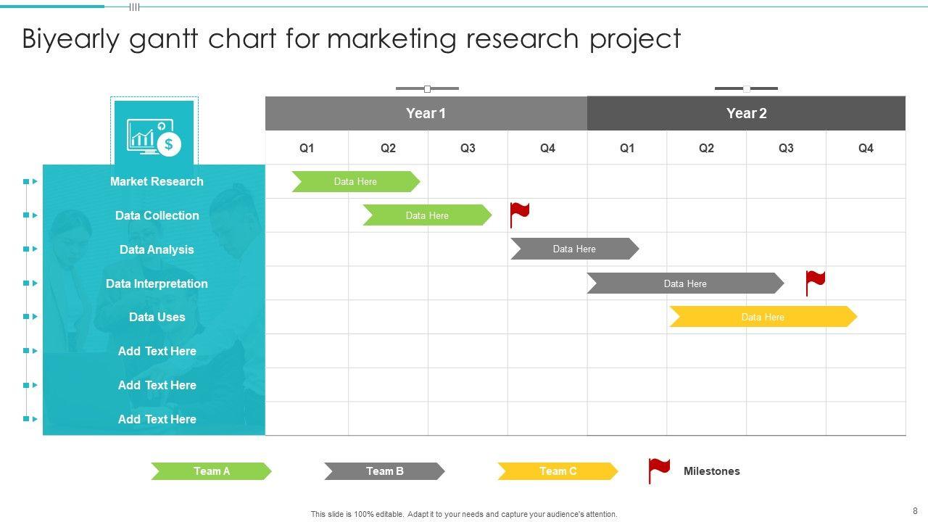The image size is (928, 522).
Task: Select the red flag in Data Collection row
Action: 519,215
